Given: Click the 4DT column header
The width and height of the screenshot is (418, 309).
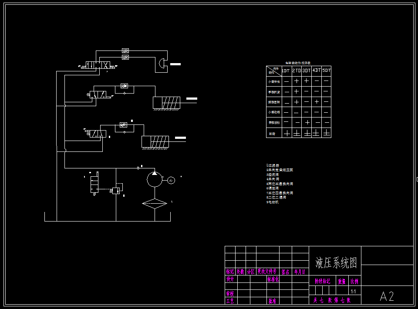Looking at the screenshot, I should (x=317, y=70).
